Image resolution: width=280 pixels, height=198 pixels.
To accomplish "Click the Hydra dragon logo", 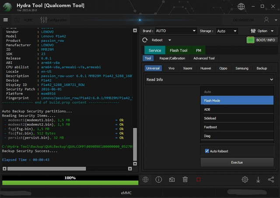I will point(7,7).
